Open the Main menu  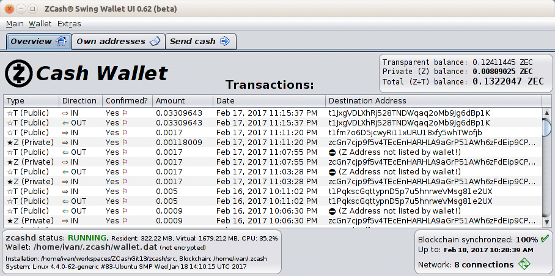[x=15, y=24]
